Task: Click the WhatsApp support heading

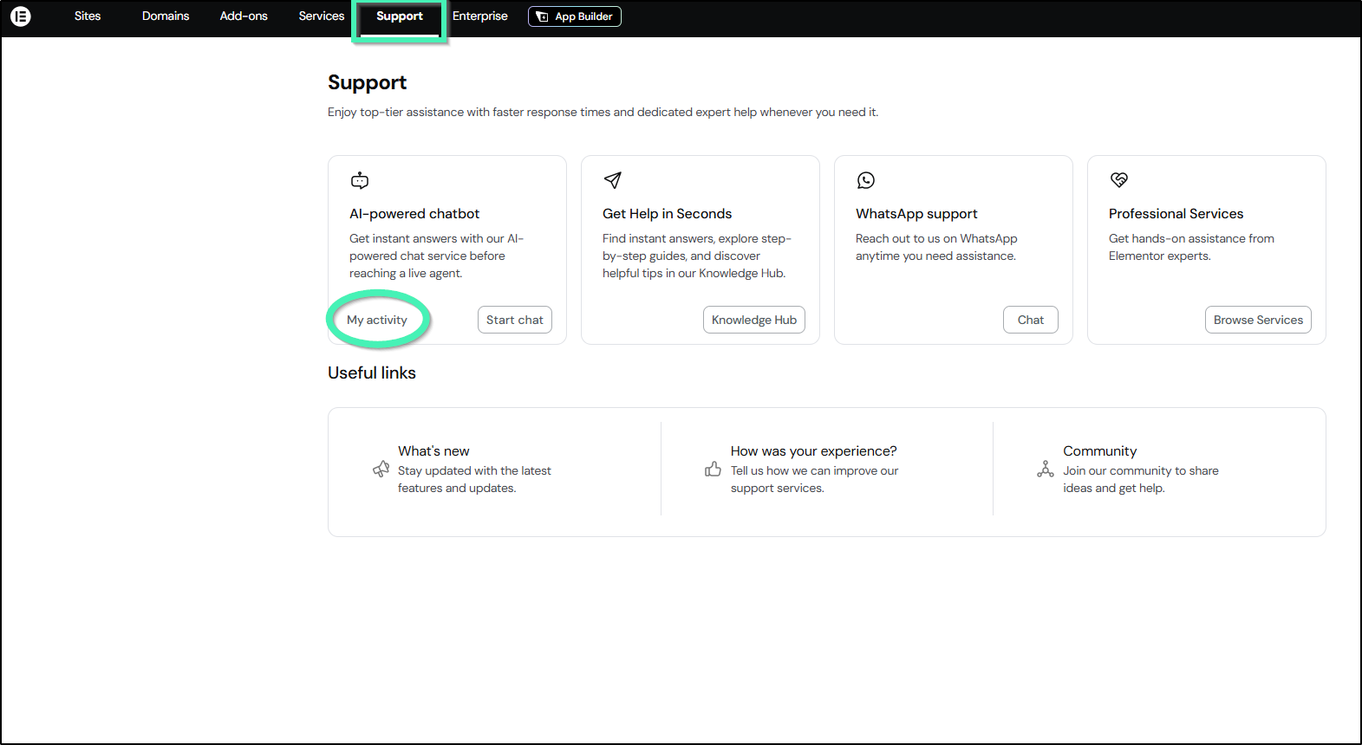Action: [x=916, y=214]
